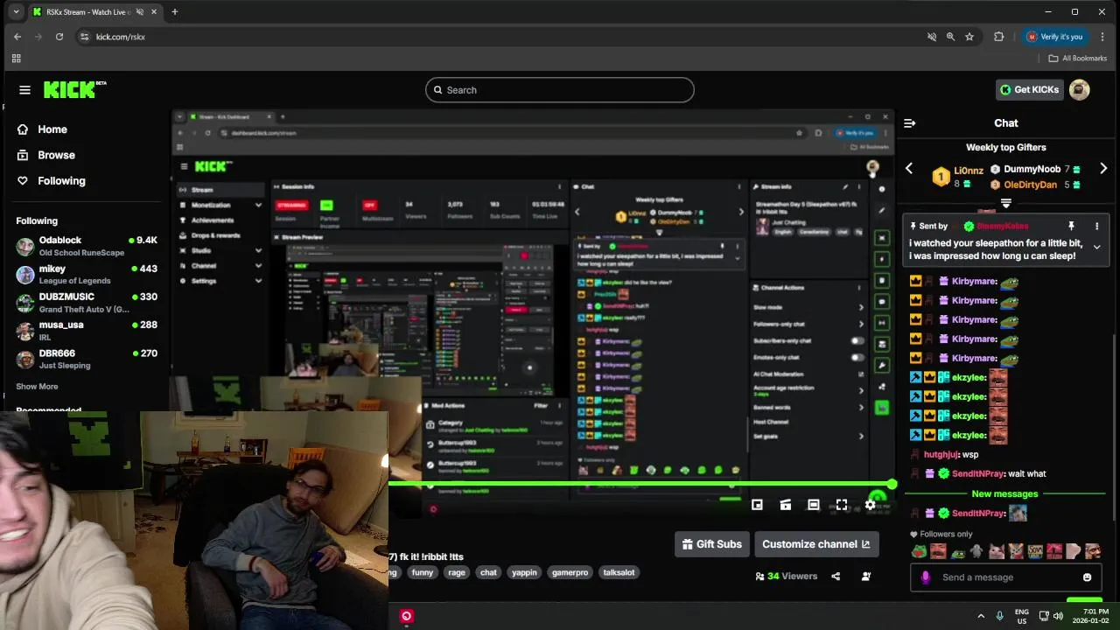Select the 'rage' stream tag

point(456,572)
